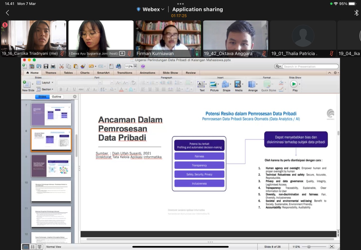Screen dimensions: 361x250
Task: Click the Paste clipboard icon
Action: click(x=76, y=66)
